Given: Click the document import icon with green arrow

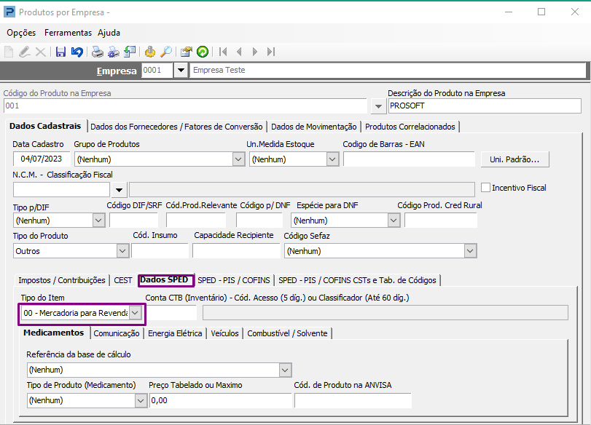Looking at the screenshot, I should tap(130, 52).
